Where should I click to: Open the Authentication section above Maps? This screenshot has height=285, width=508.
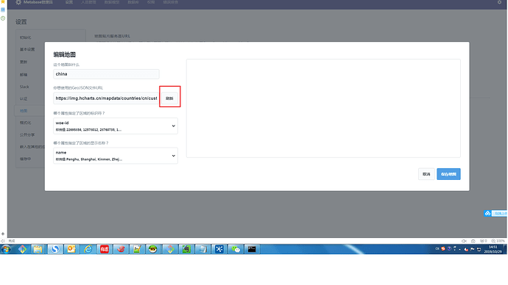point(24,99)
